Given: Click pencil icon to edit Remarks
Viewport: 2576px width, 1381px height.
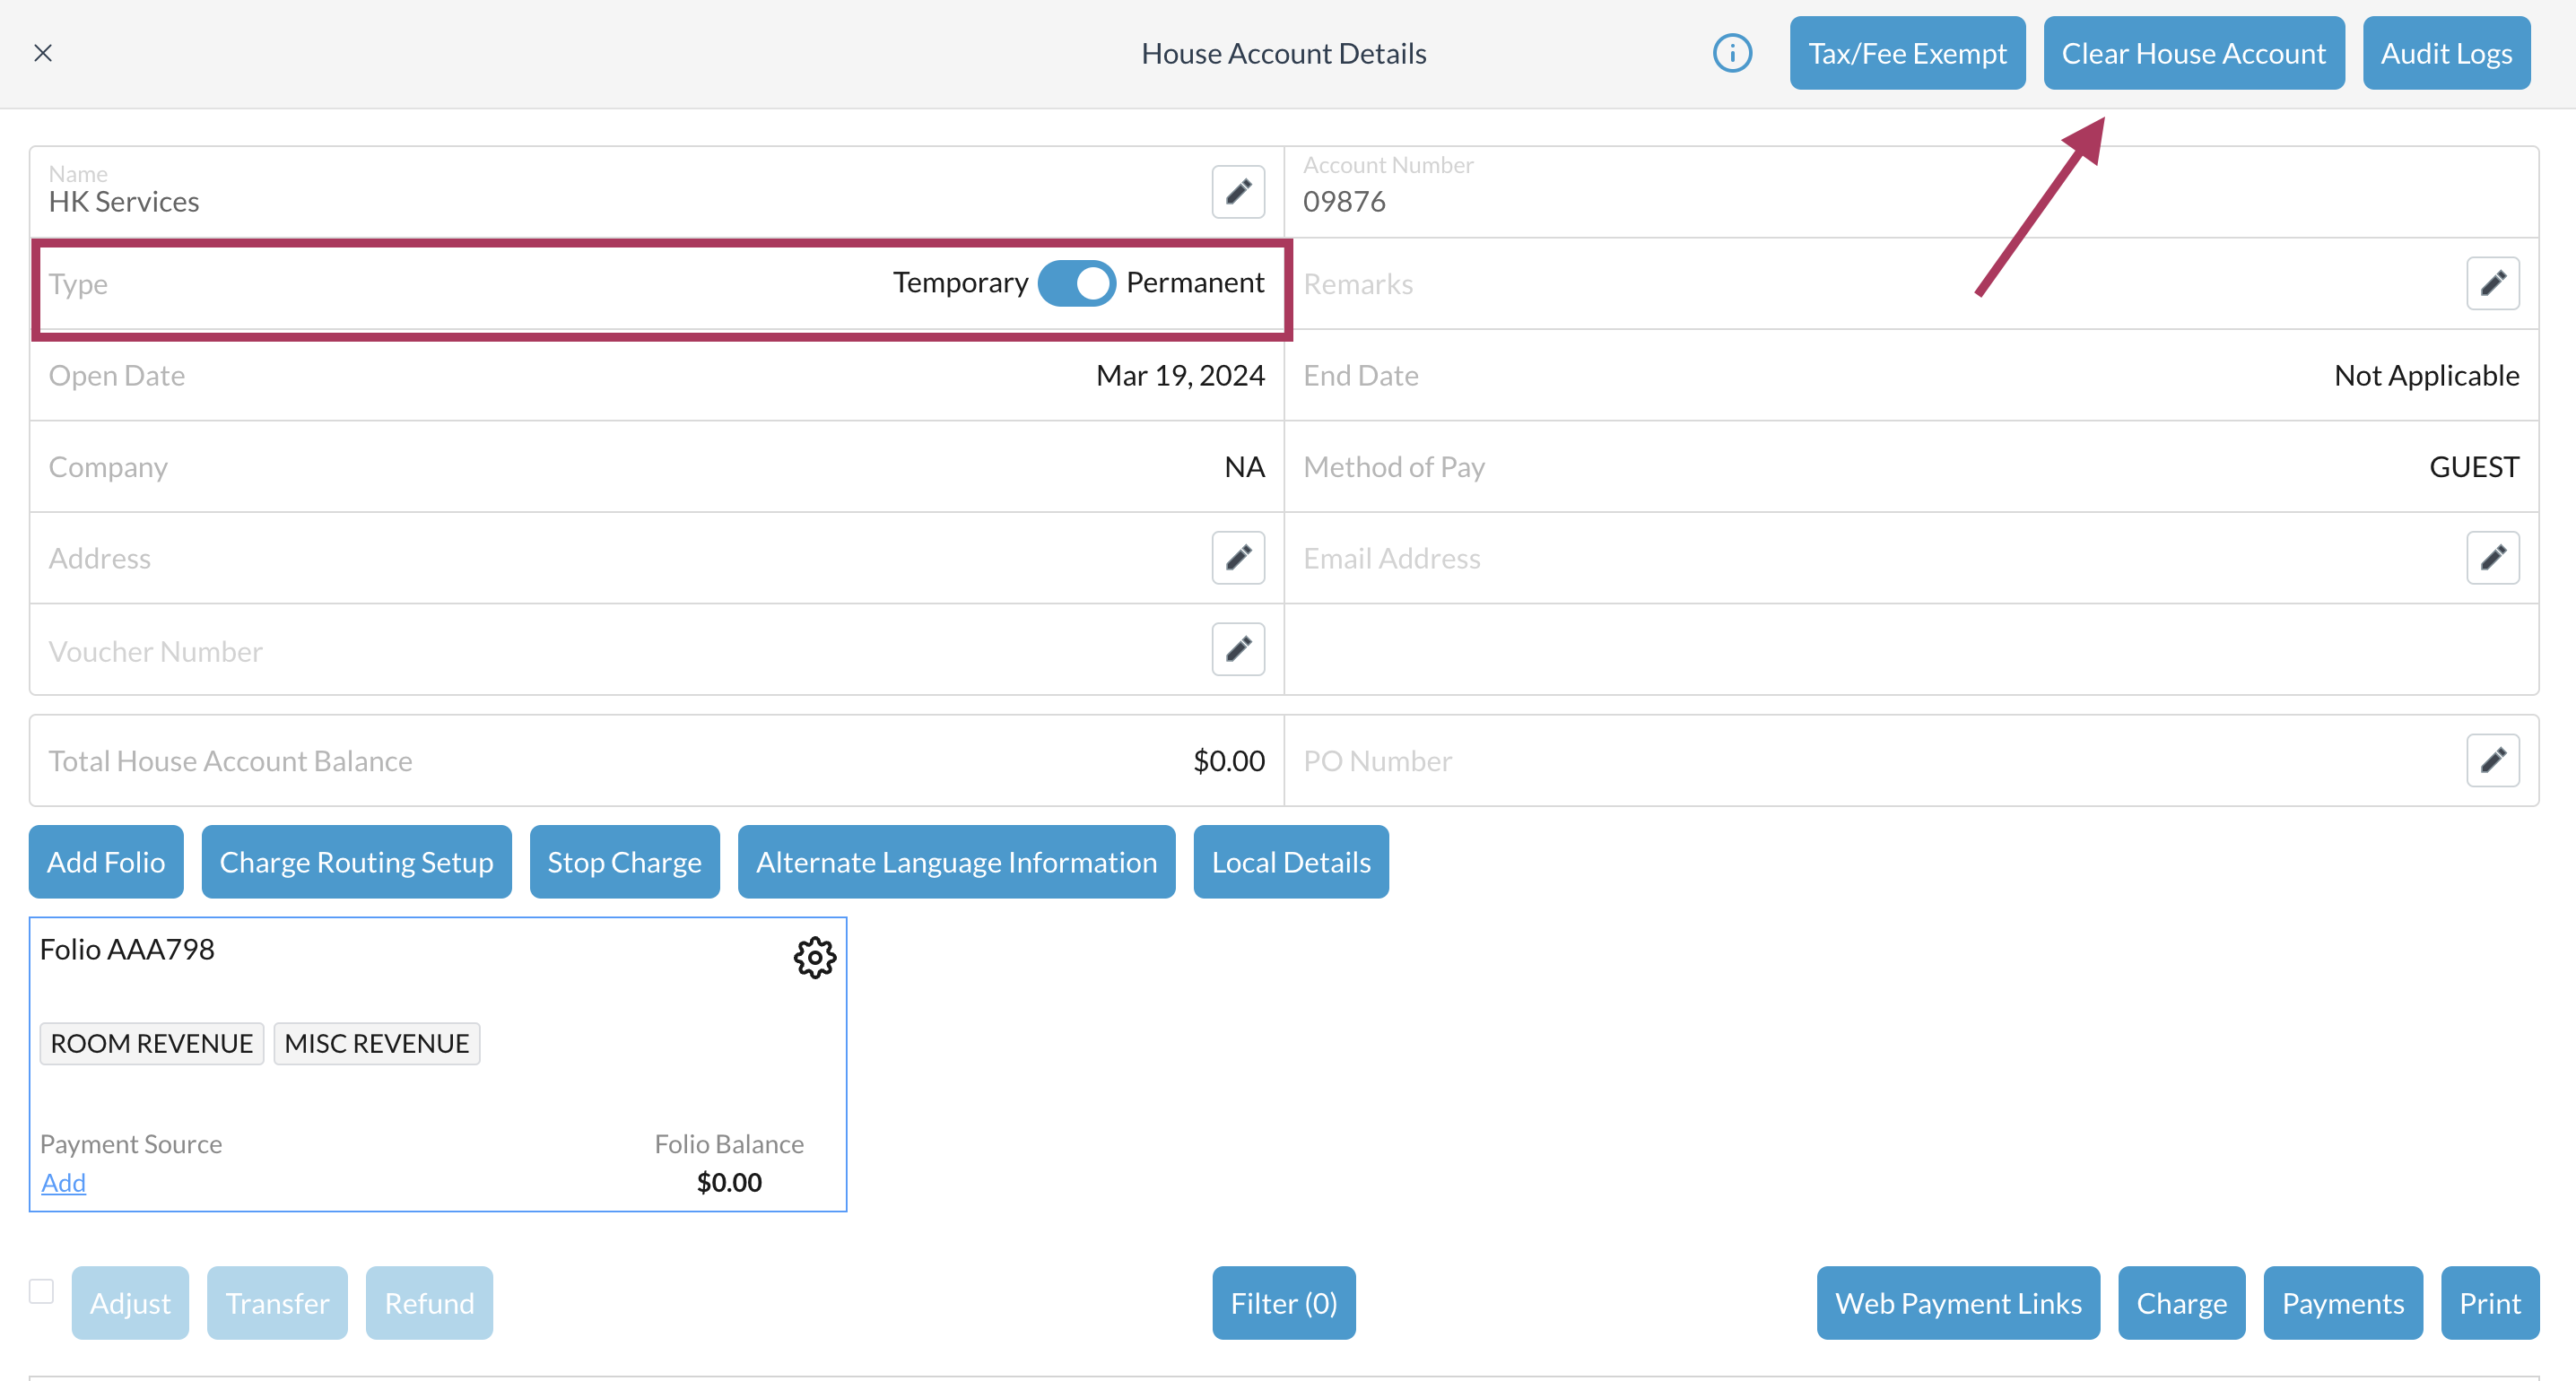Looking at the screenshot, I should point(2492,283).
